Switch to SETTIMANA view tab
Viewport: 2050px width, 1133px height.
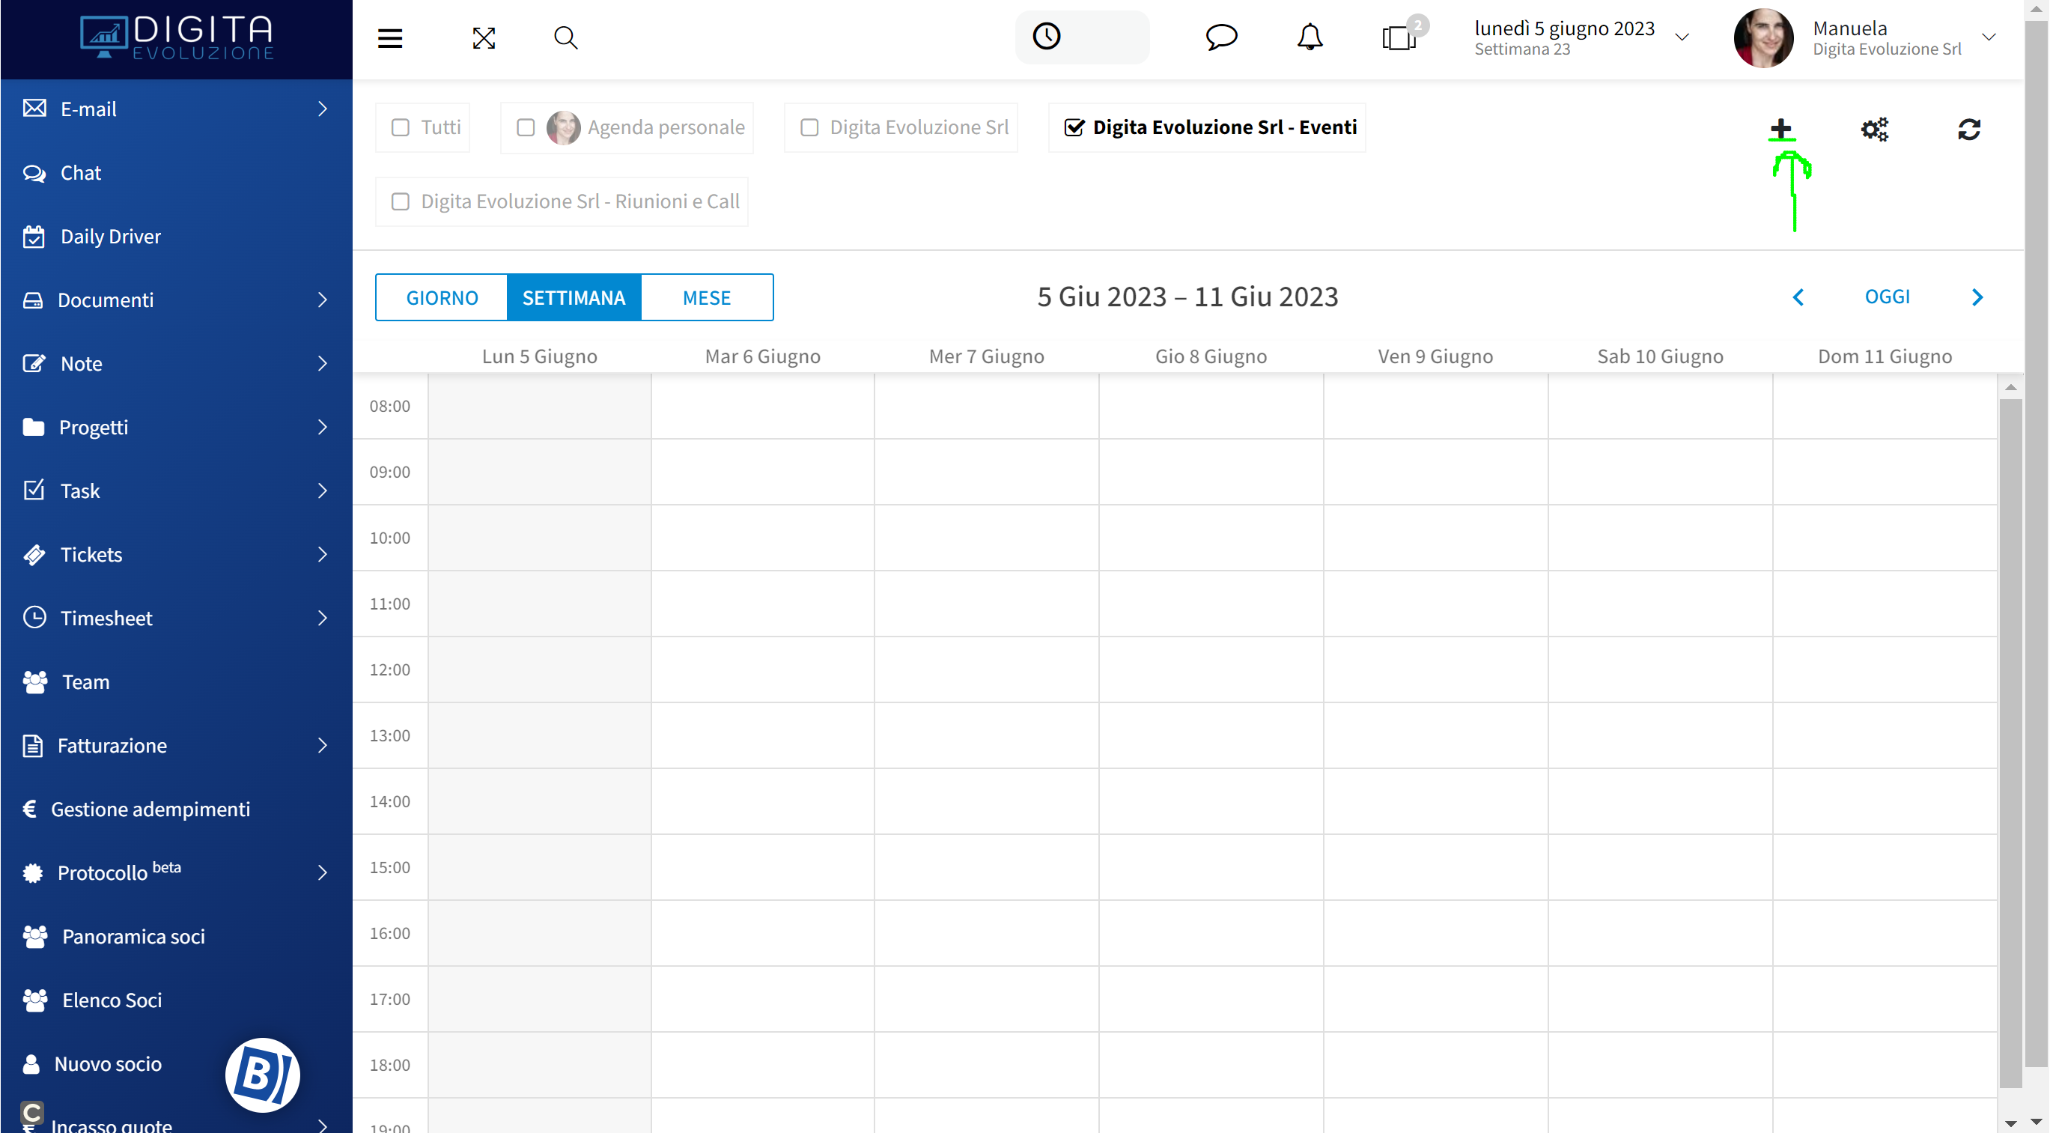tap(574, 297)
